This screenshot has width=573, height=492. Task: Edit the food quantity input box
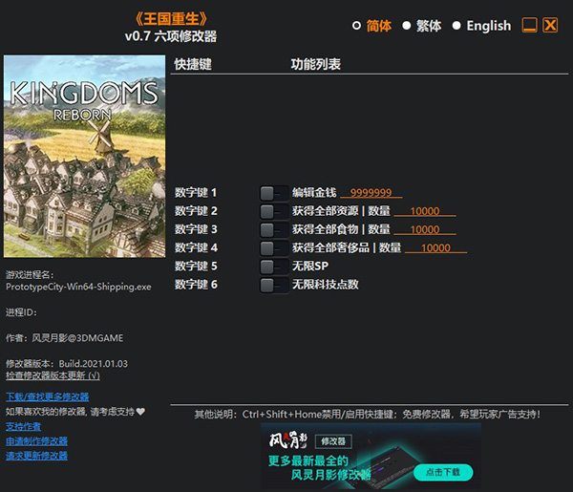[424, 229]
